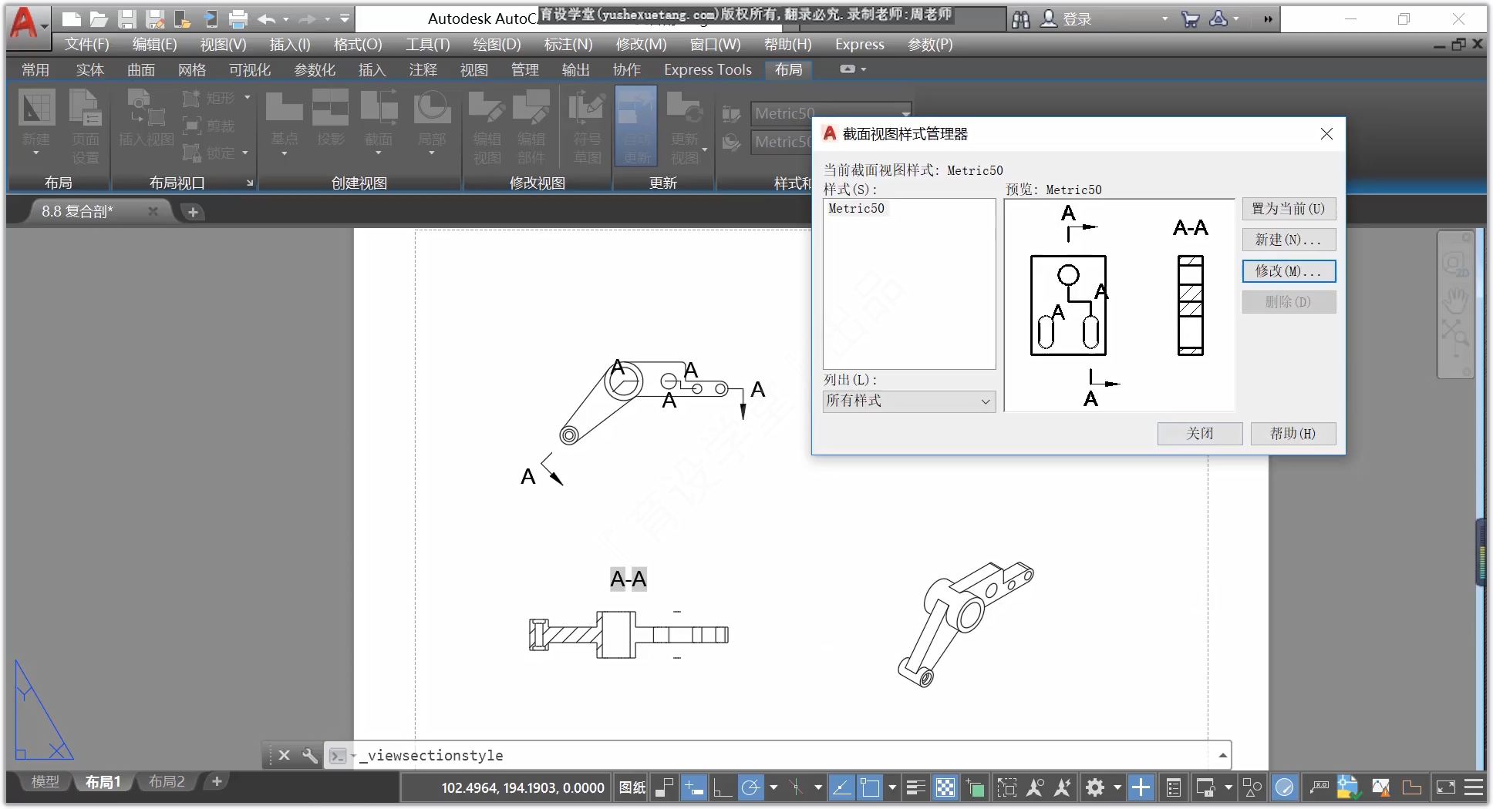Click the new drawing tab plus button
This screenshot has height=809, width=1493.
193,212
